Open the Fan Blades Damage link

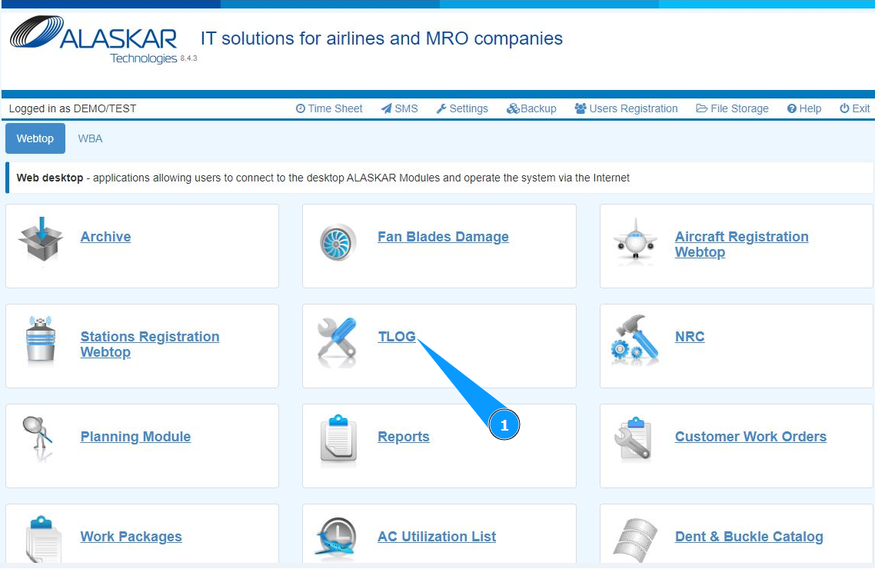pos(443,237)
